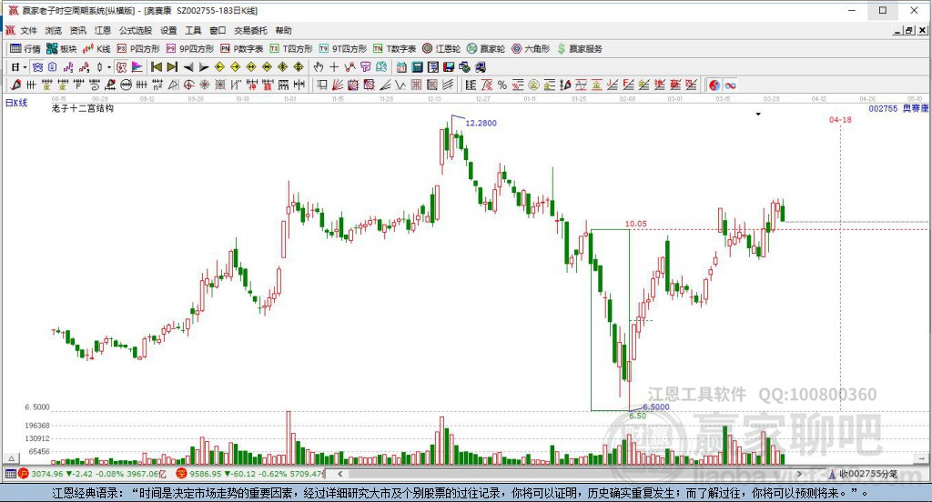Open the 江恩 menu
This screenshot has width=932, height=502.
coord(103,30)
